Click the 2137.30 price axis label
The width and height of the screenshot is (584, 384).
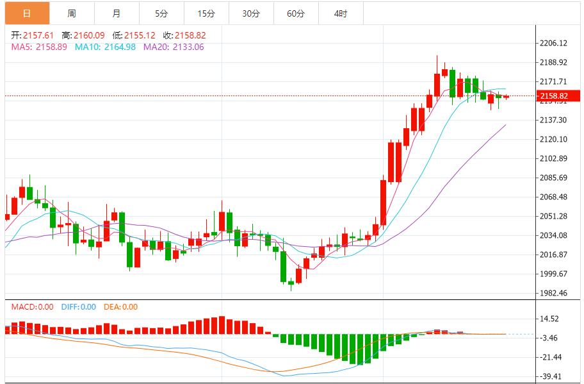553,120
